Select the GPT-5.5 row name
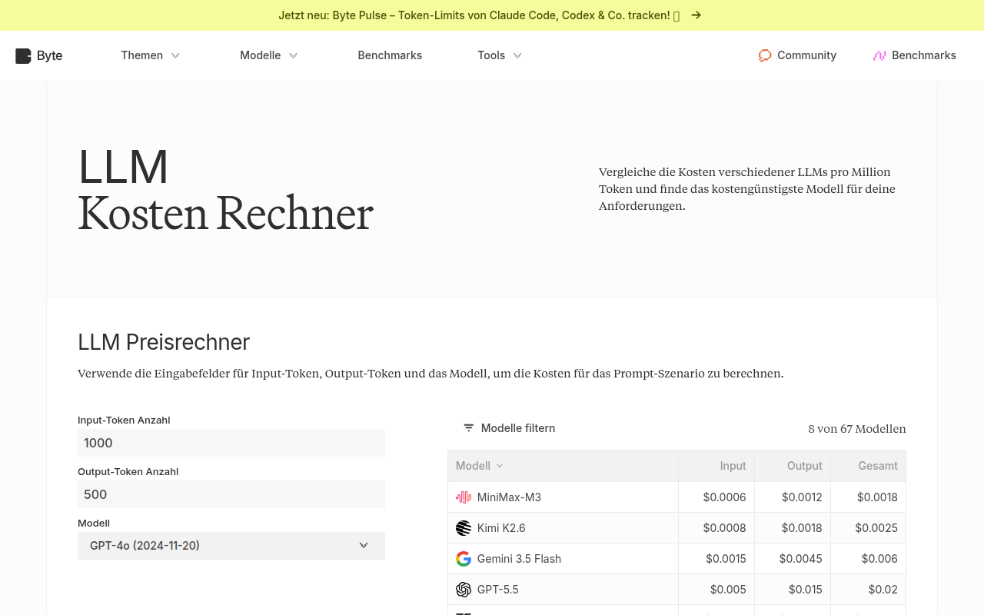984x615 pixels. (497, 590)
